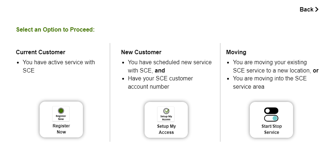Click the 'moving your existing SCE service' bullet
Viewport: 332px width, 164px height.
(276, 66)
